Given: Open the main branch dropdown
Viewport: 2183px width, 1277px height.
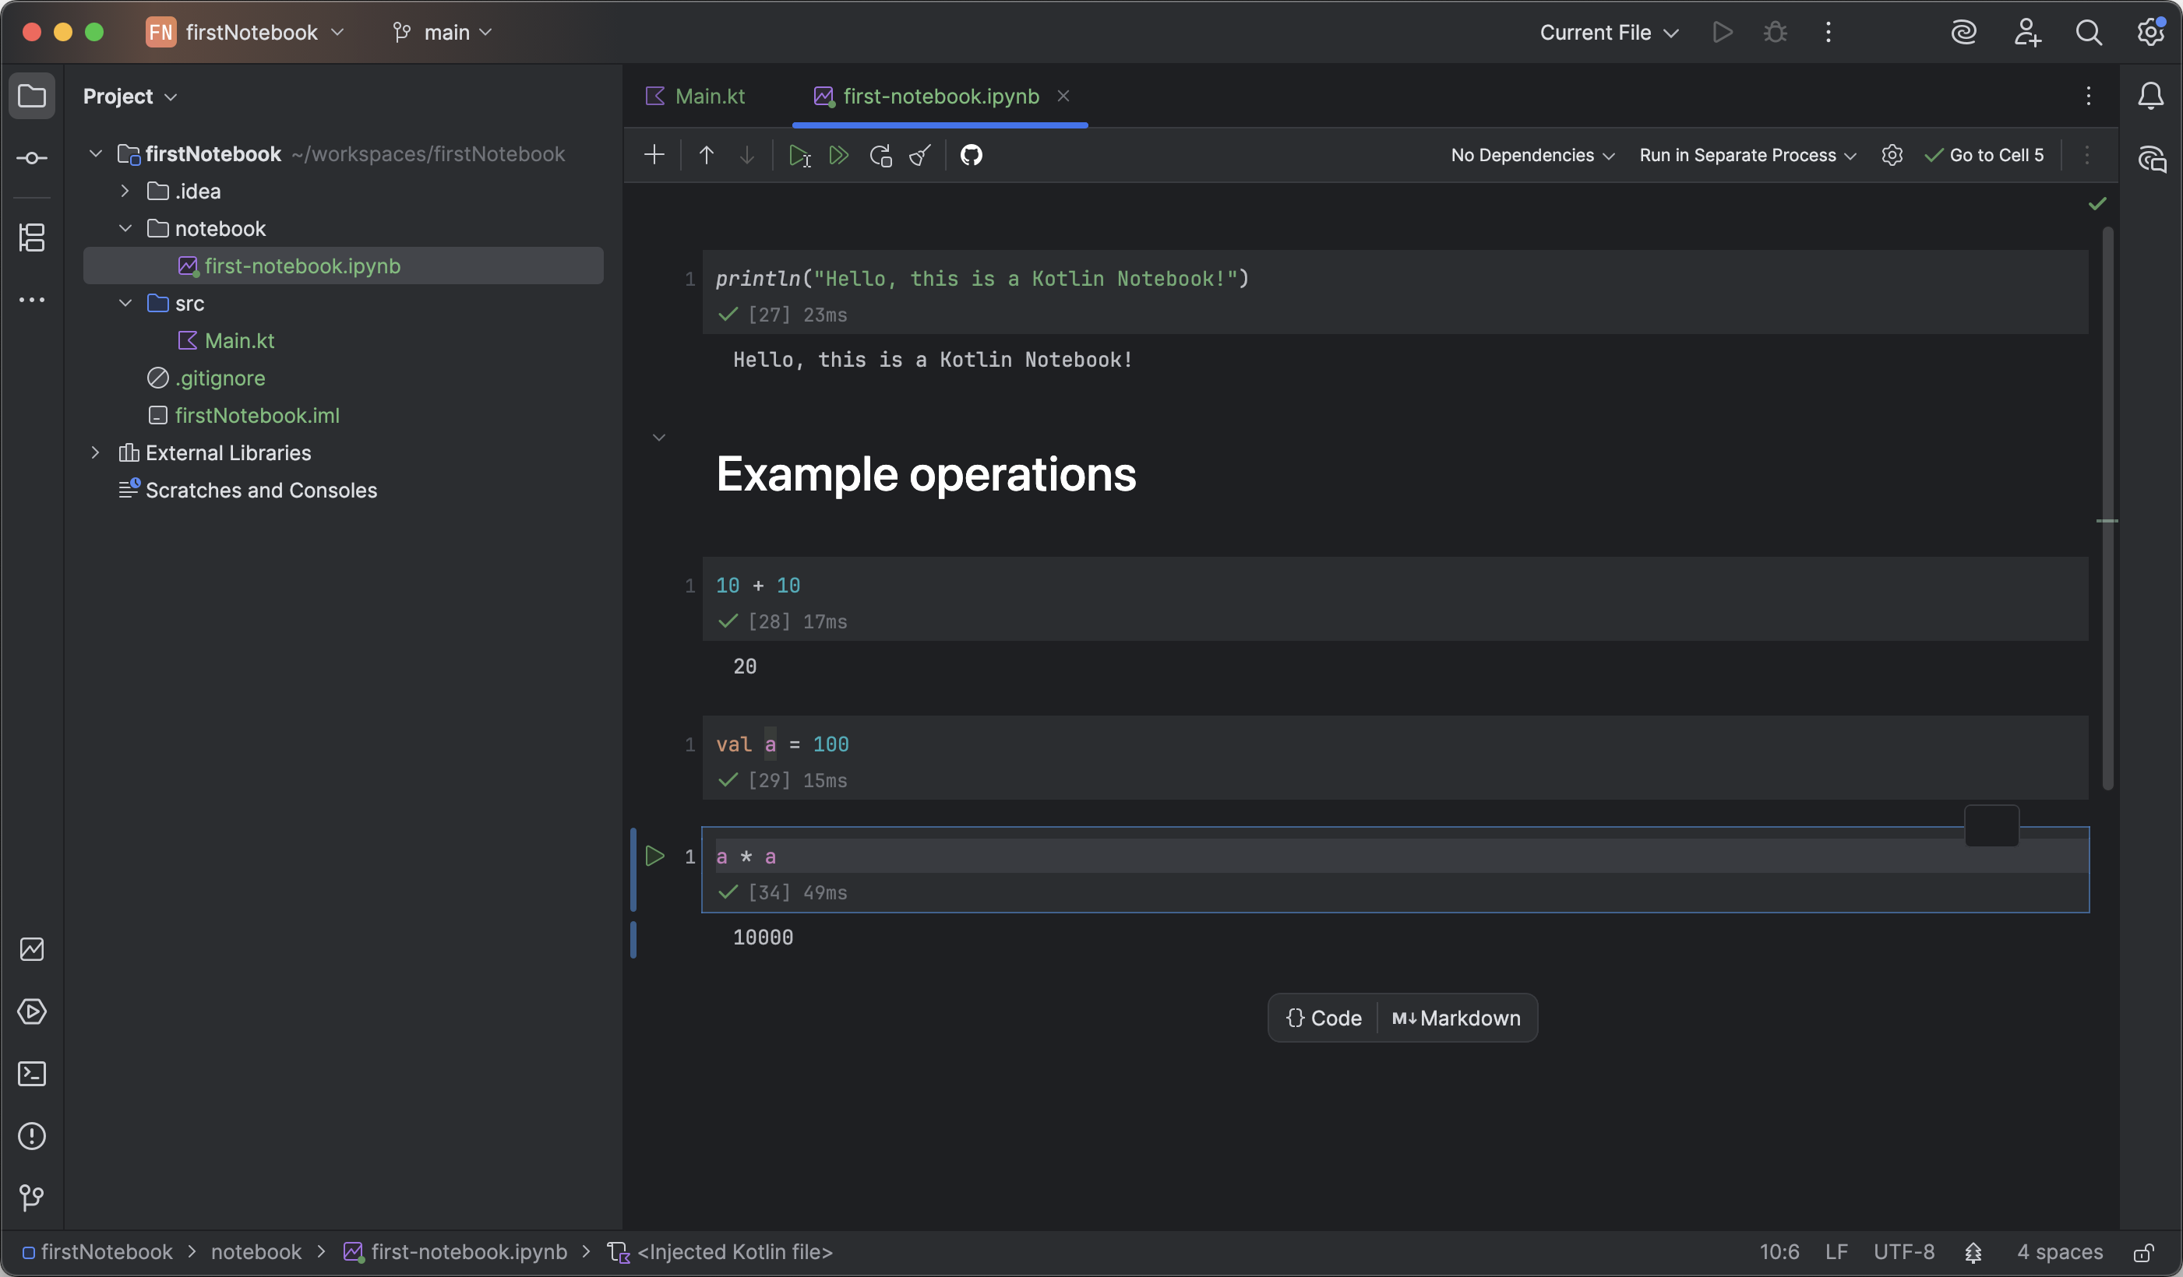Looking at the screenshot, I should (x=443, y=32).
